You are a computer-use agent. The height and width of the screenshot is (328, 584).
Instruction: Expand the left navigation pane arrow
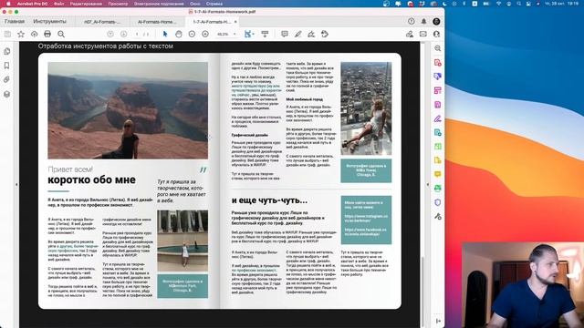coord(16,184)
